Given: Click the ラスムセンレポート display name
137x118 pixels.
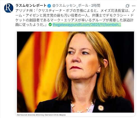Looking at the screenshot, I should (31, 6).
